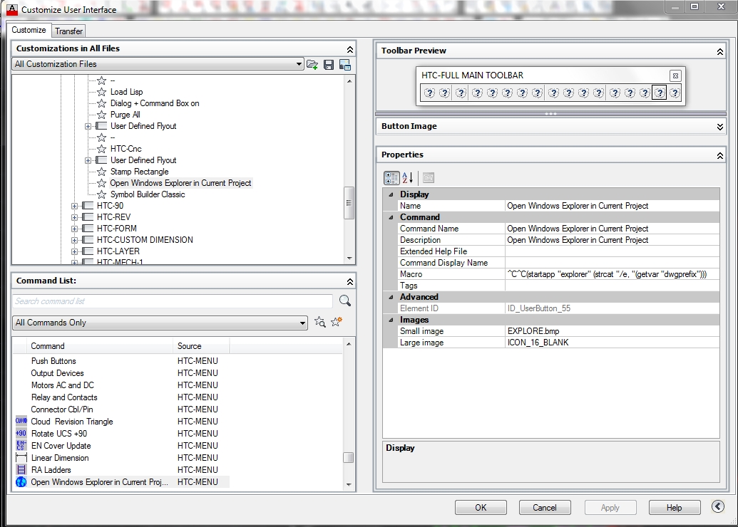Collapse the Advanced property category
Image resolution: width=738 pixels, height=527 pixels.
click(x=391, y=297)
